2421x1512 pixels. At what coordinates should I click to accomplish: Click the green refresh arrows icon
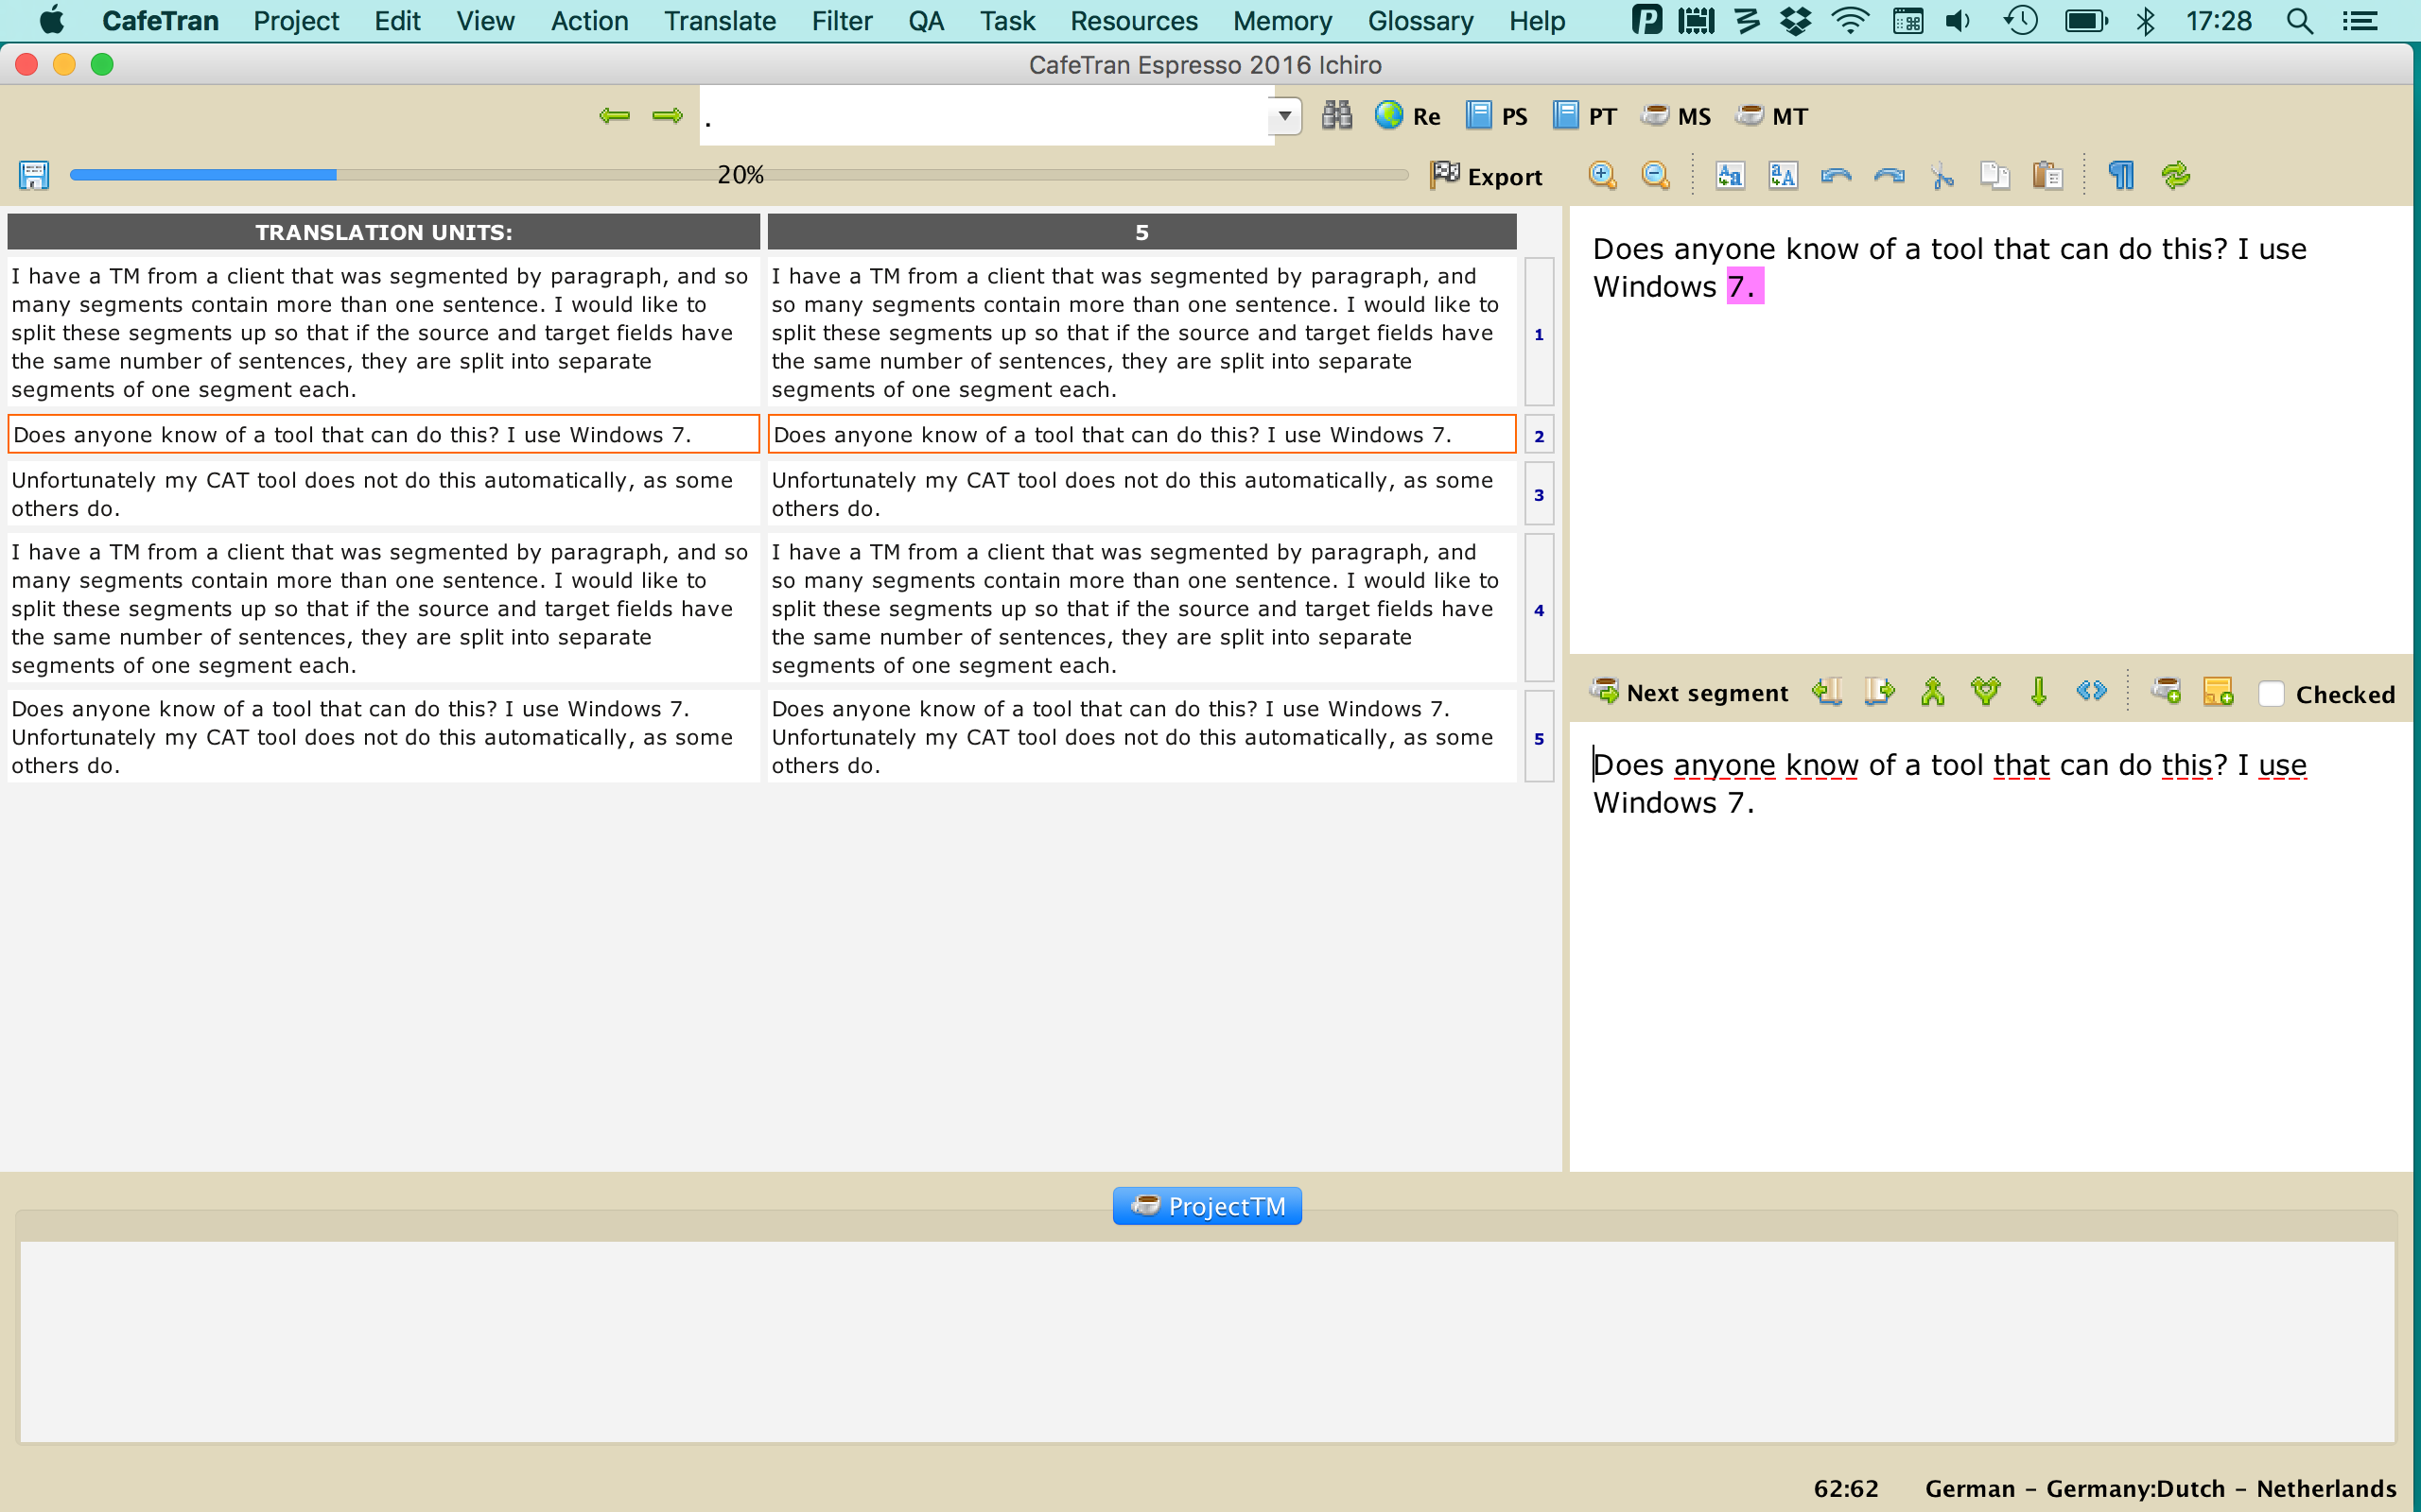pyautogui.click(x=2175, y=176)
